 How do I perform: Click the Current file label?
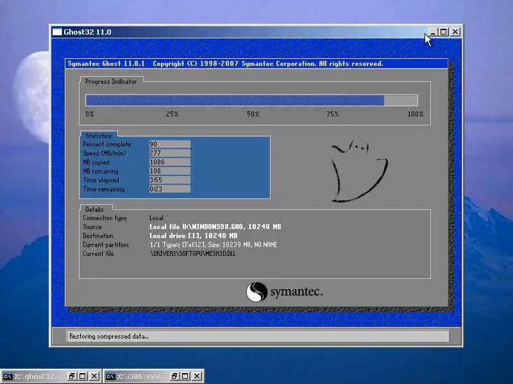coord(98,253)
